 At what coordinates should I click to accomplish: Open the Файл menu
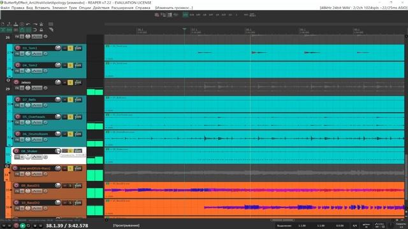click(x=5, y=8)
